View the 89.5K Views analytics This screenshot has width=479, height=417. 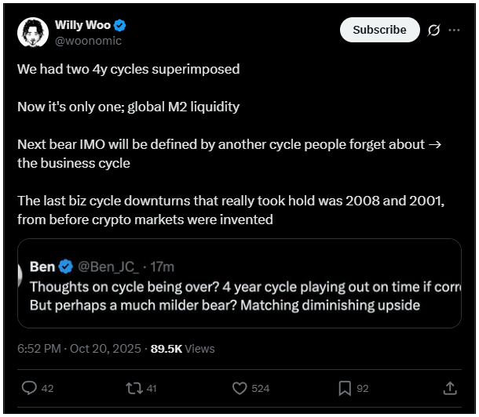point(182,348)
